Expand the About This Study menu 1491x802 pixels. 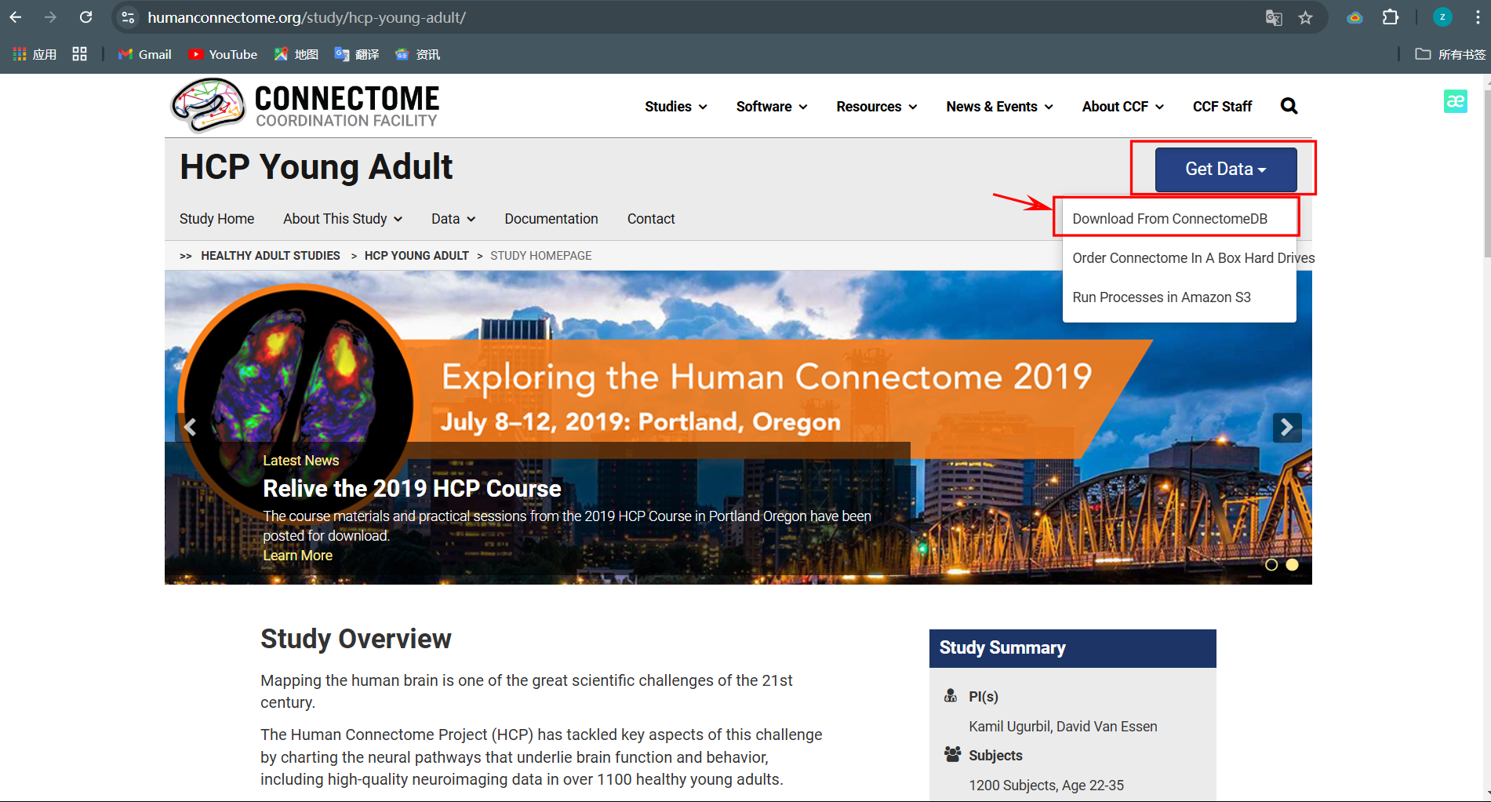pyautogui.click(x=342, y=219)
